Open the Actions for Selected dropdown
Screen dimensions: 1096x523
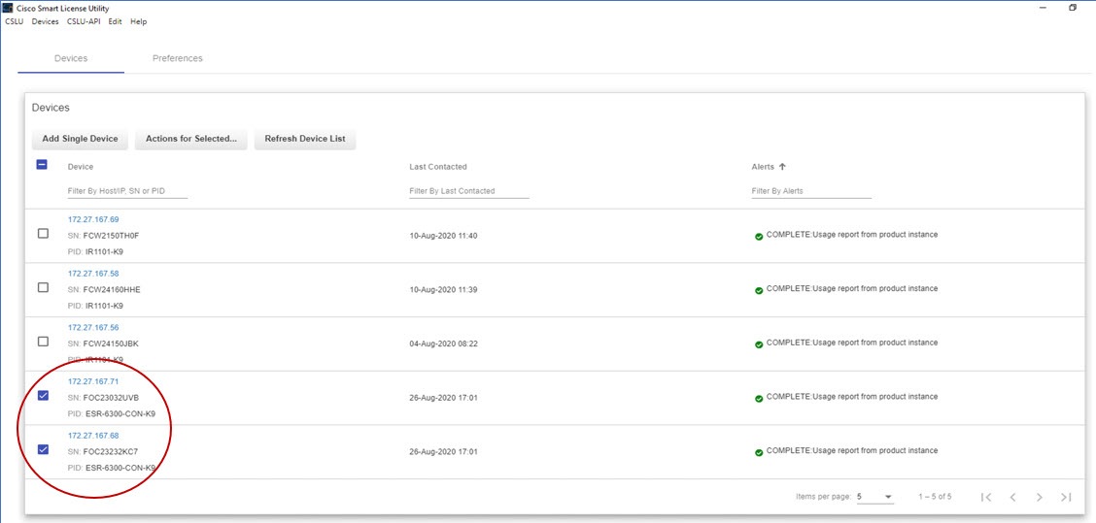click(x=190, y=139)
